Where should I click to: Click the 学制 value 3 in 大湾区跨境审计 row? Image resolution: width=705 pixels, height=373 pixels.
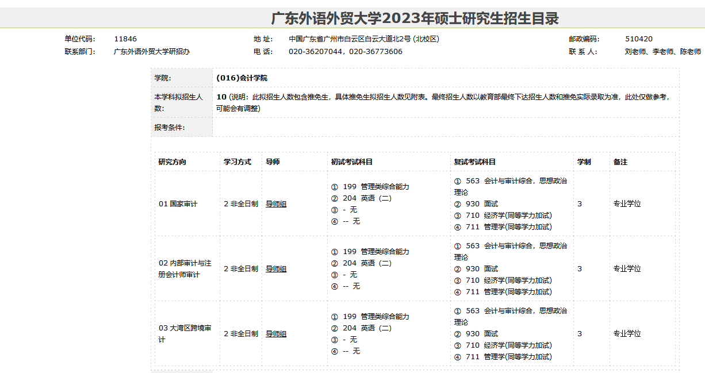(x=580, y=334)
